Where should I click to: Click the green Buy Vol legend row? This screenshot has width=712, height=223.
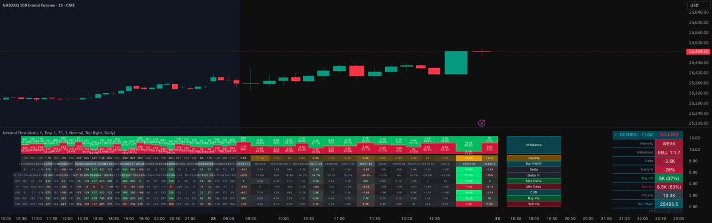point(533,198)
